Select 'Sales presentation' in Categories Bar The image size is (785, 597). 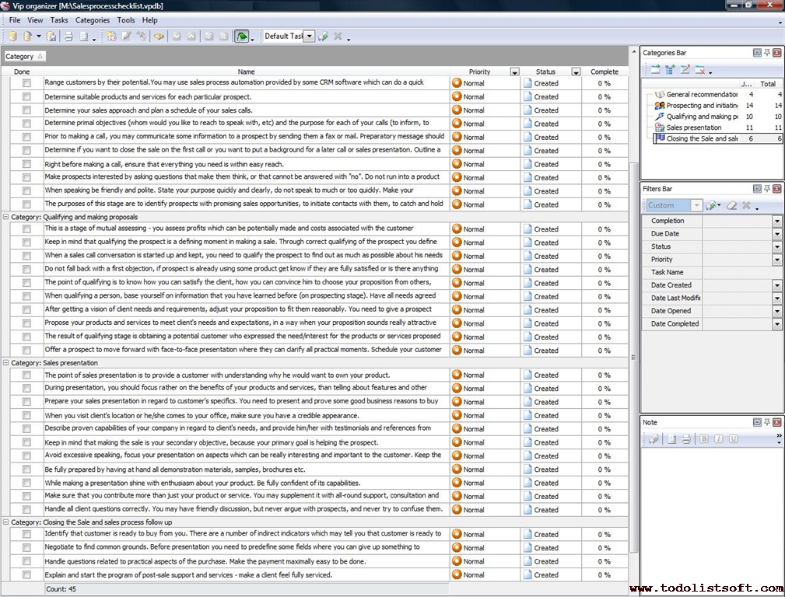point(693,127)
